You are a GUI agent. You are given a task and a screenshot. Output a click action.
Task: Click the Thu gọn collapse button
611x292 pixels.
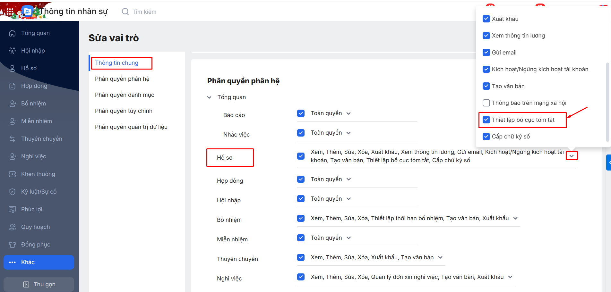tap(39, 284)
